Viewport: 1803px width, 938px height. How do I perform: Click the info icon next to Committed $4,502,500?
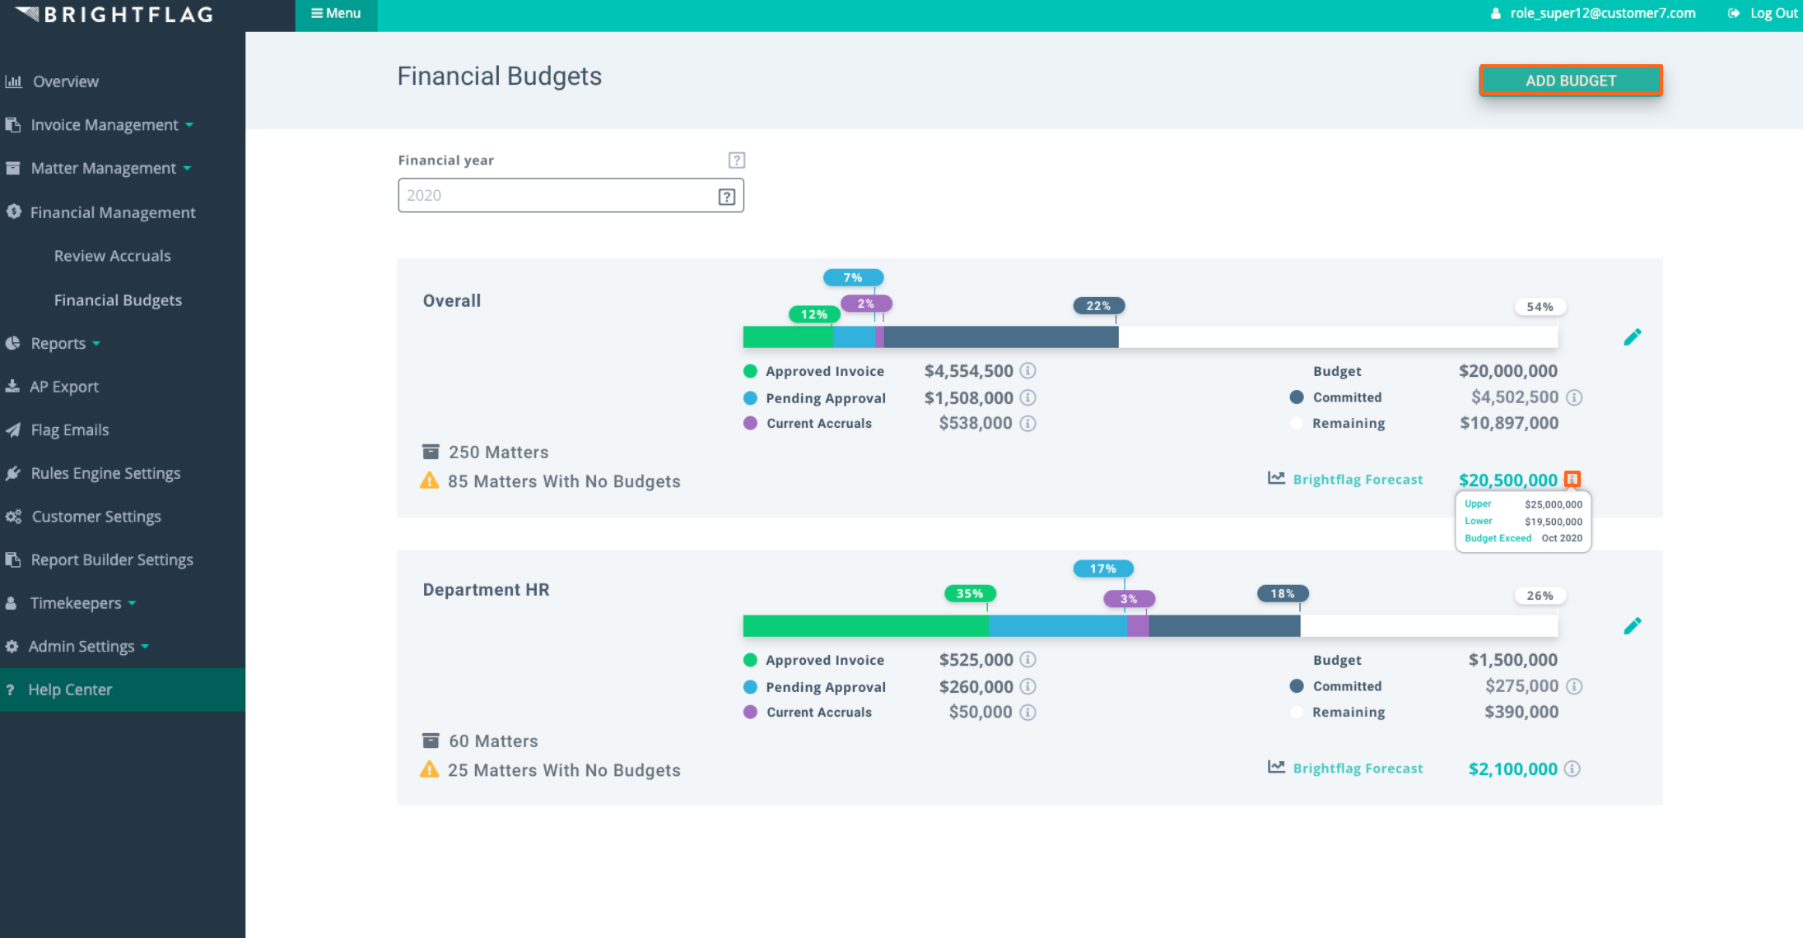1575,397
